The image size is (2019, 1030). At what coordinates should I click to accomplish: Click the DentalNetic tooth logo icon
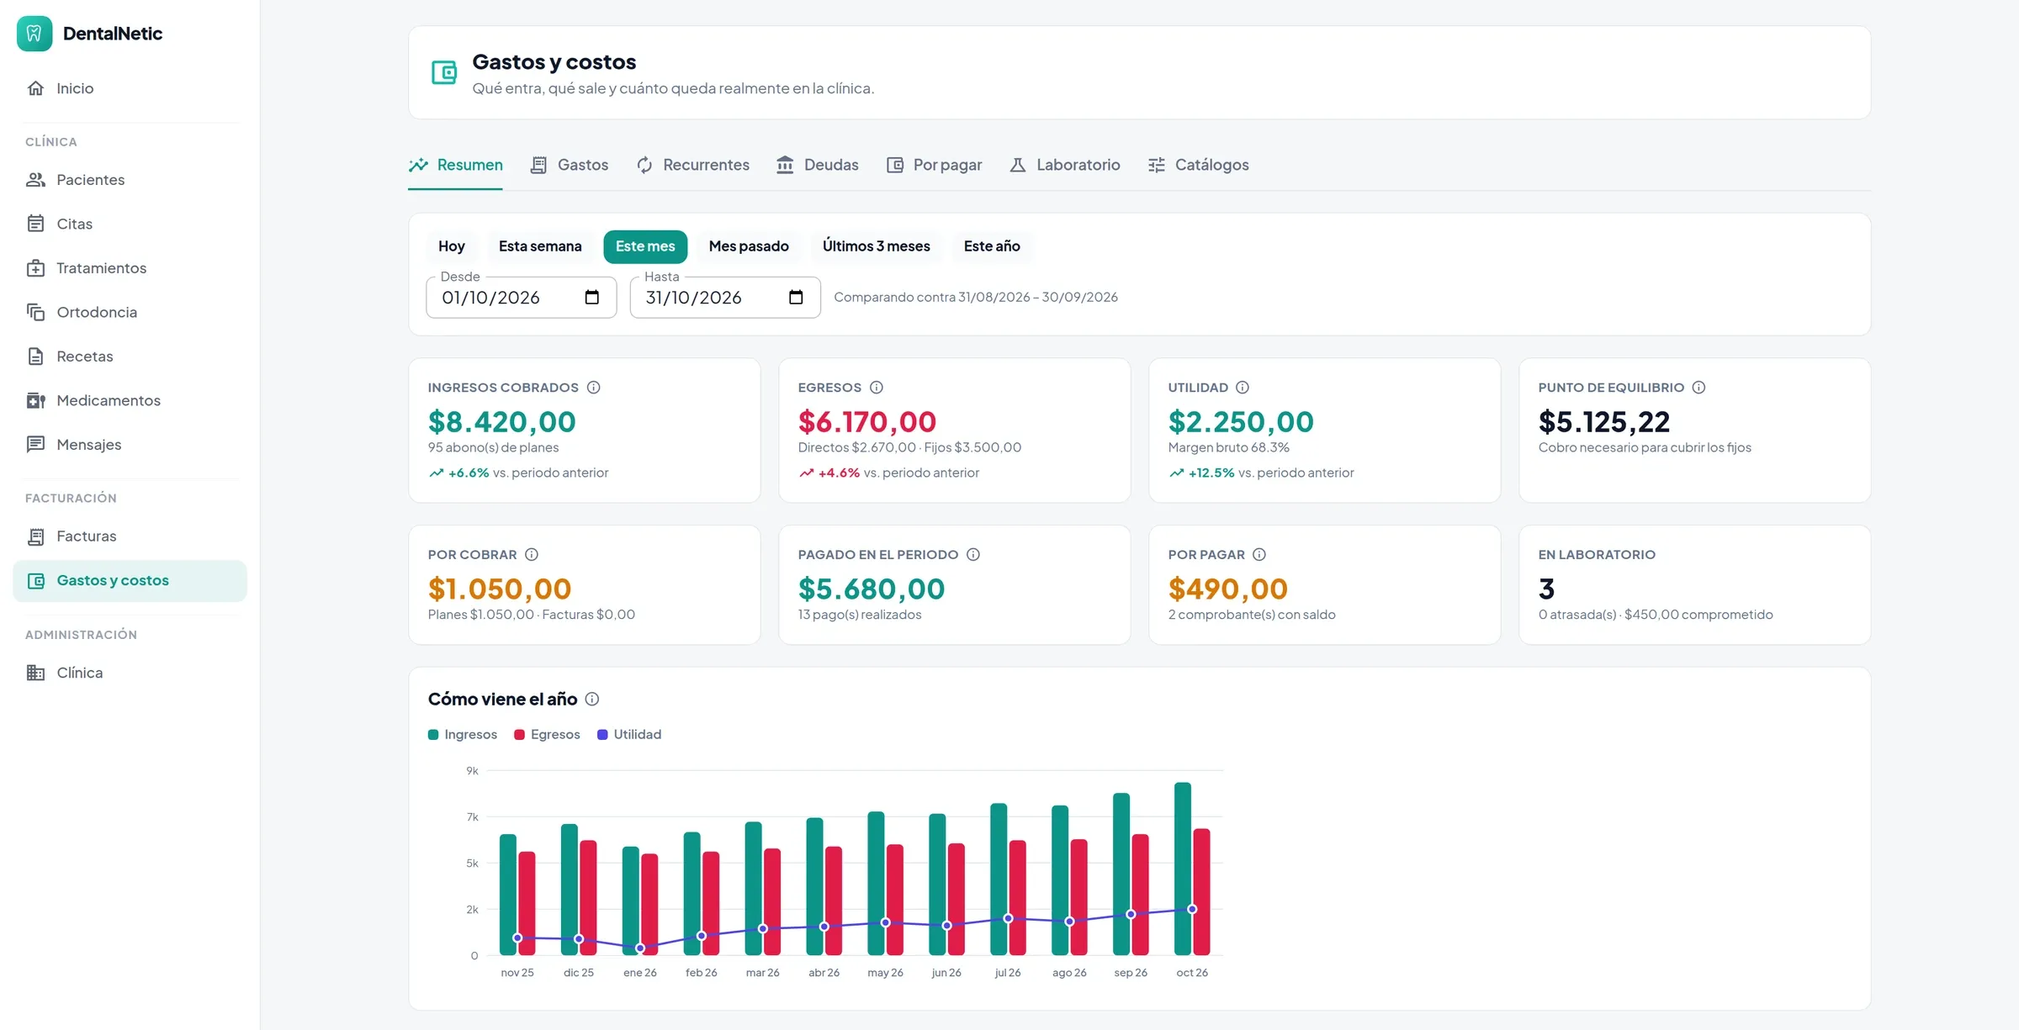point(34,34)
